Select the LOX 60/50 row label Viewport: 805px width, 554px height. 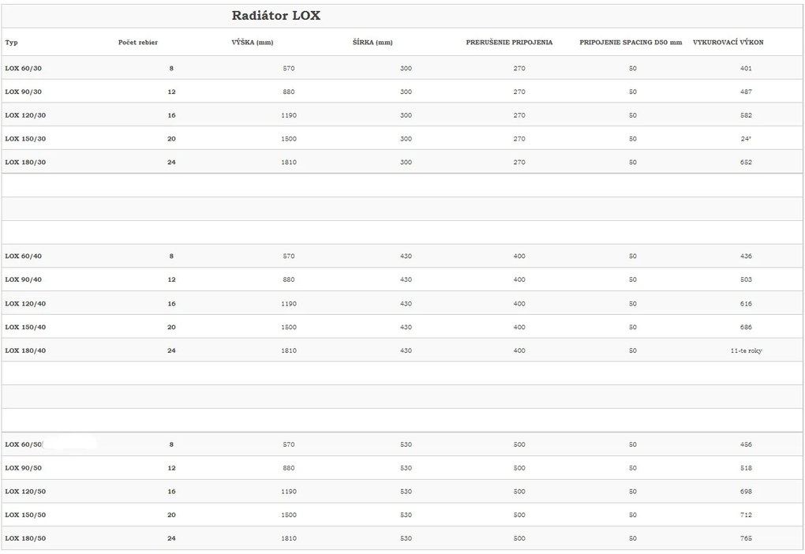pos(23,444)
